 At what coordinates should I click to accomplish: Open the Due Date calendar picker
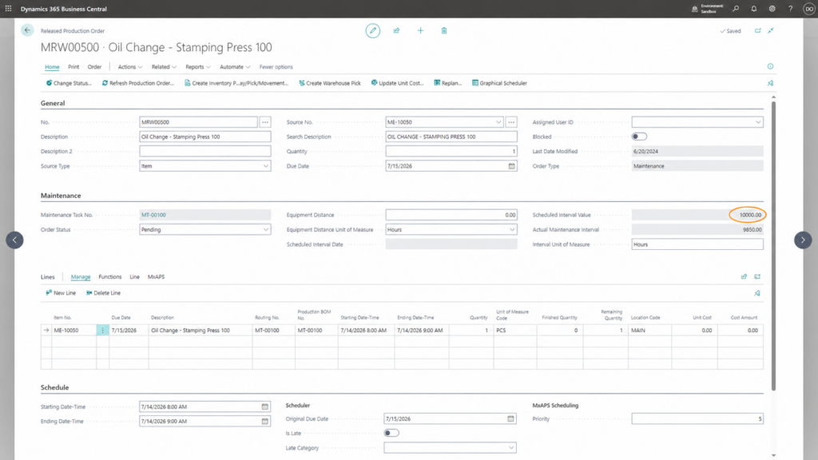511,166
